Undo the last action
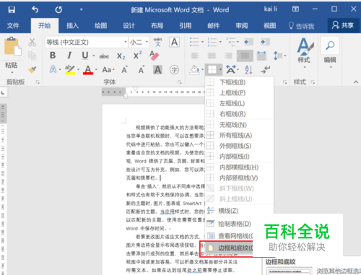Screen dimensions: 361x275 [x=35, y=9]
